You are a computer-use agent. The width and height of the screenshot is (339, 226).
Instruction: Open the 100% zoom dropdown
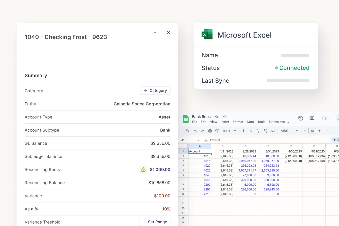(x=229, y=131)
